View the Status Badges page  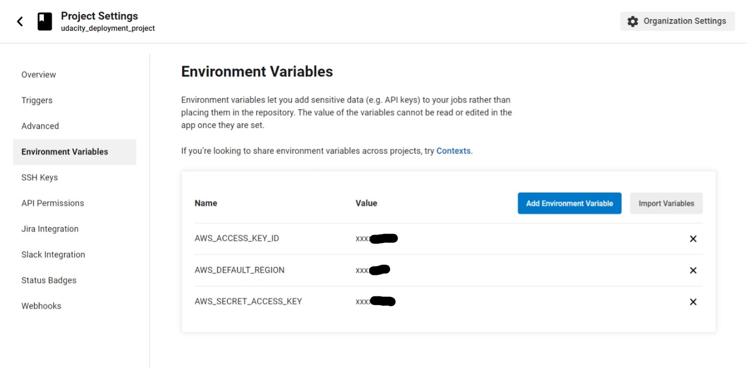tap(48, 280)
